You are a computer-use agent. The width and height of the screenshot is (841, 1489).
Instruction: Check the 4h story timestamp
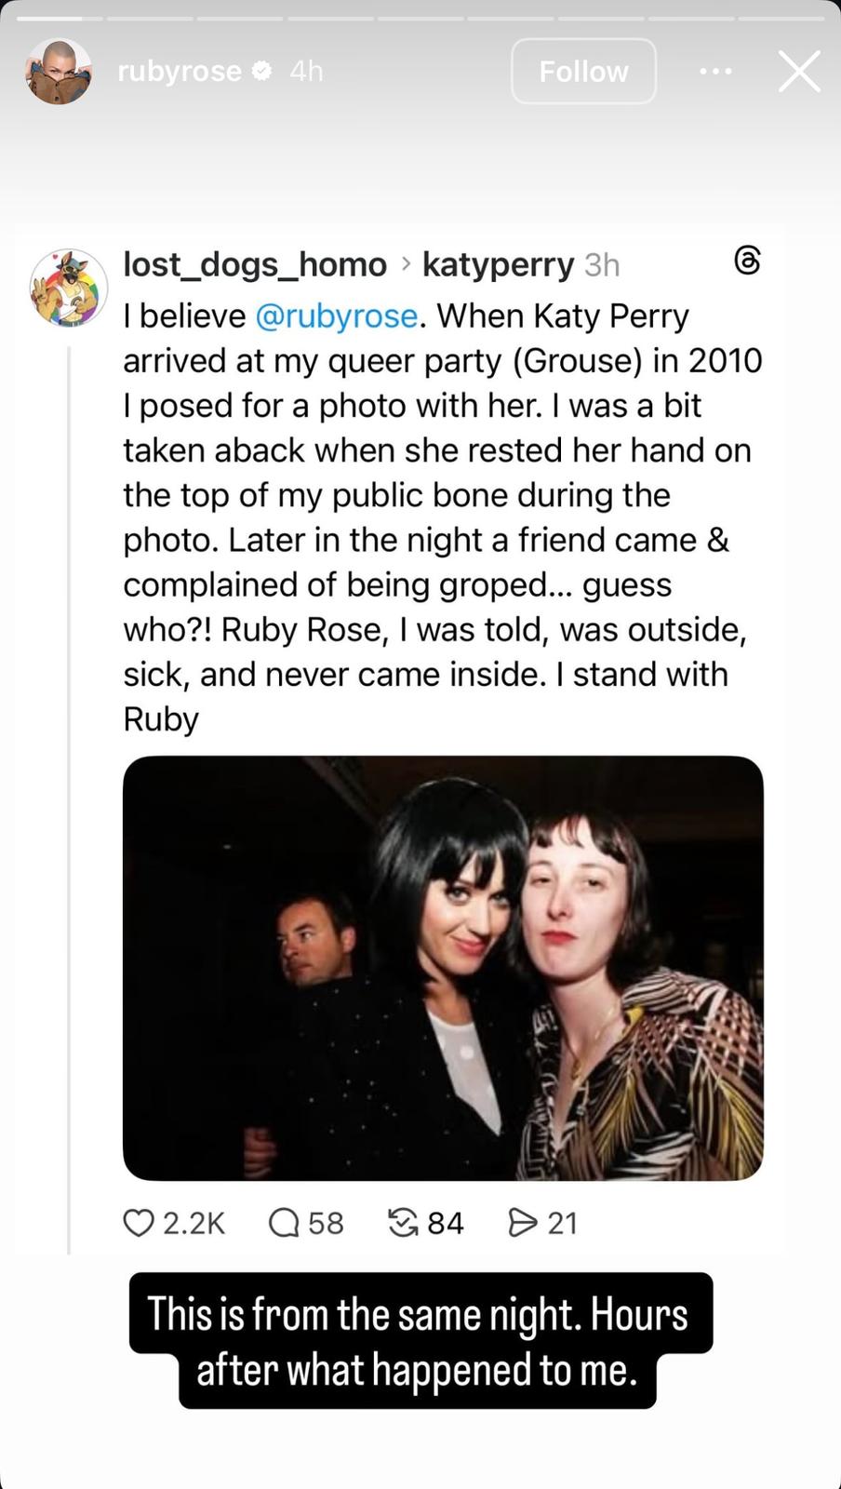coord(305,71)
